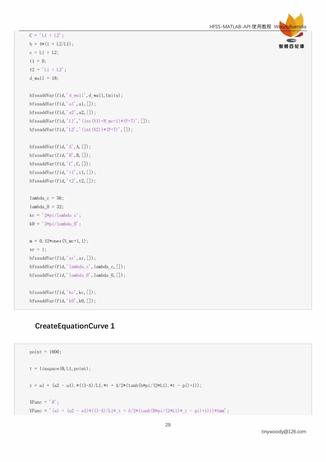
Task: Click the hfssaddVar line adding 'd_wall'
Action: pos(76,95)
